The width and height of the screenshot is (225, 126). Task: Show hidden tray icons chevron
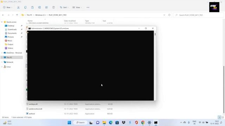pyautogui.click(x=181, y=122)
